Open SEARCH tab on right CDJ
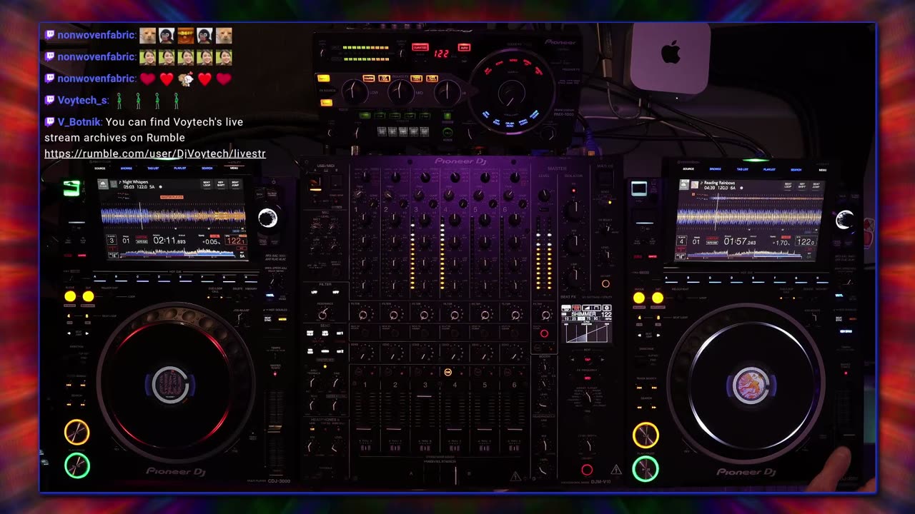This screenshot has width=915, height=514. coord(796,170)
